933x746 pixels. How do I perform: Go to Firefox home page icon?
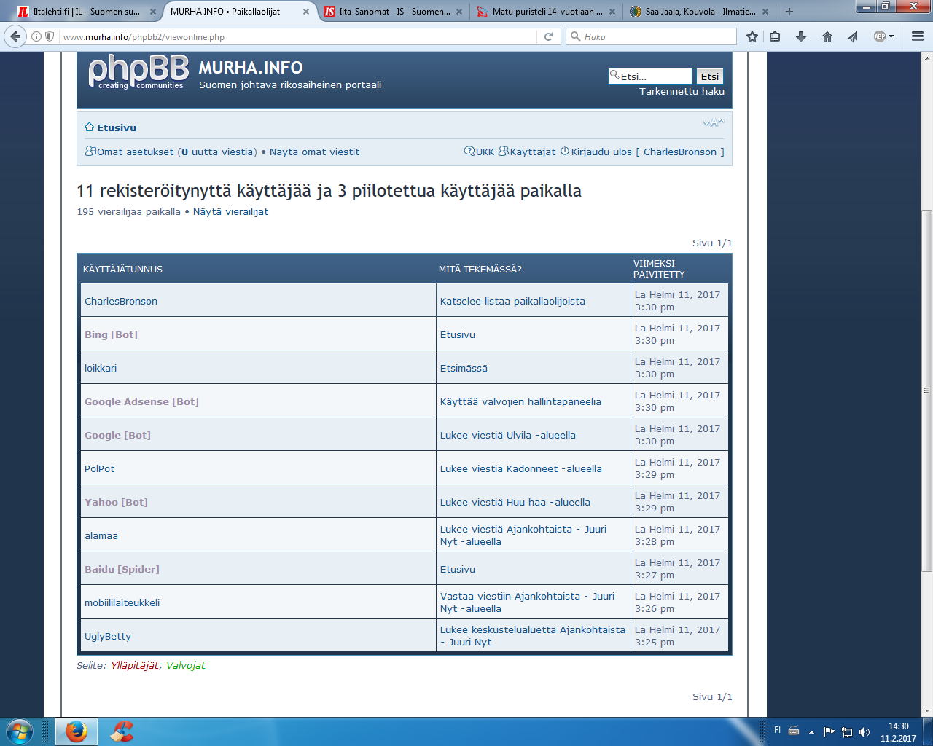[x=827, y=36]
